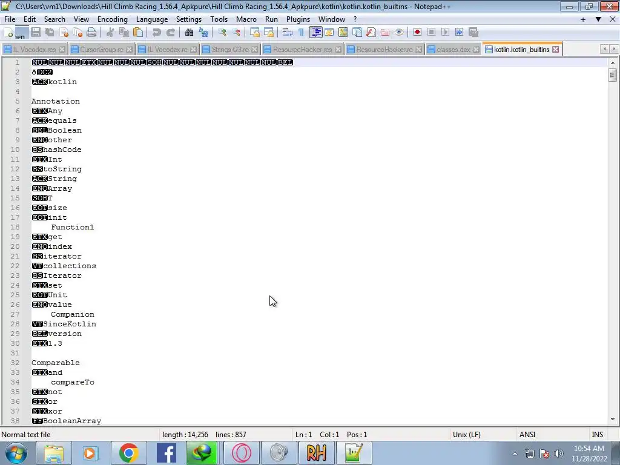620x465 pixels.
Task: Open the Folder as Workspace icon
Action: coord(384,33)
